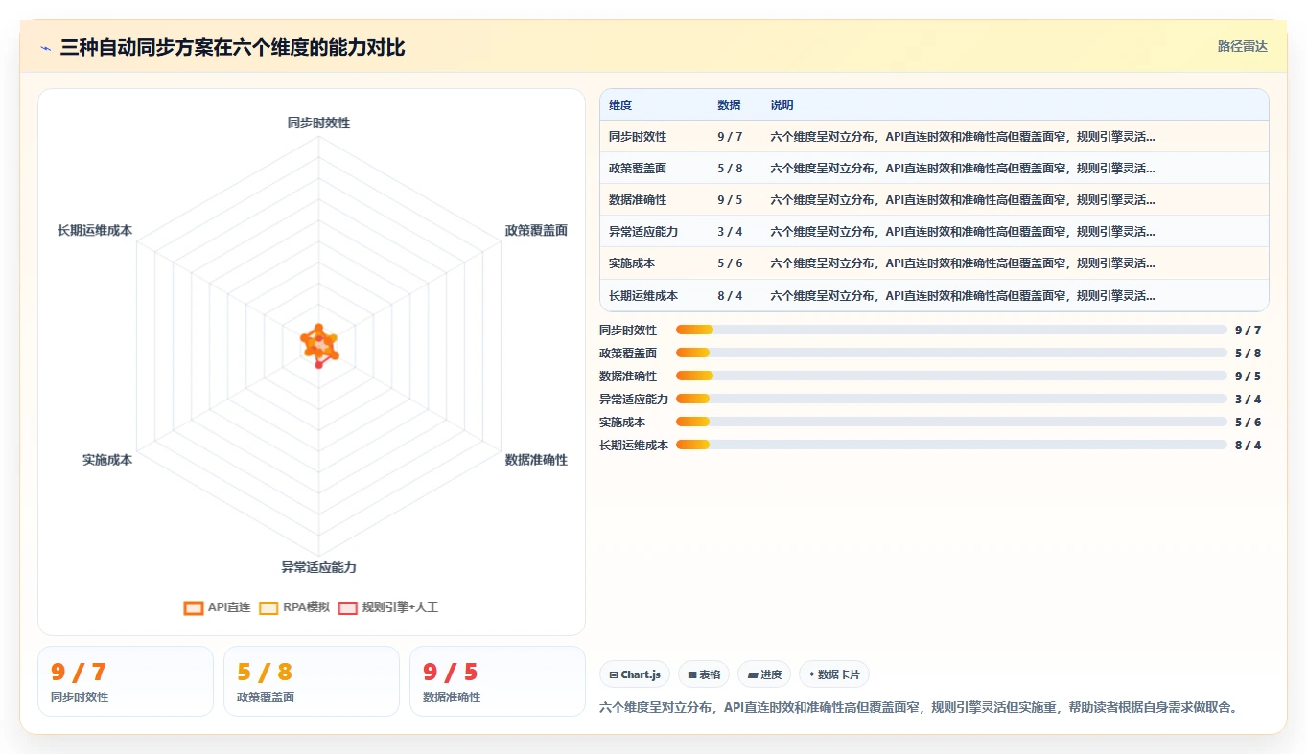This screenshot has height=754, width=1307.
Task: Toggle the API直连 legend swatch
Action: pyautogui.click(x=194, y=607)
